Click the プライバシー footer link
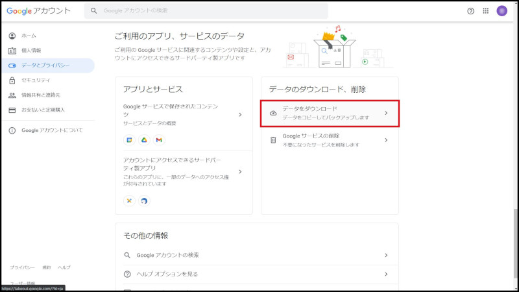 pyautogui.click(x=21, y=267)
